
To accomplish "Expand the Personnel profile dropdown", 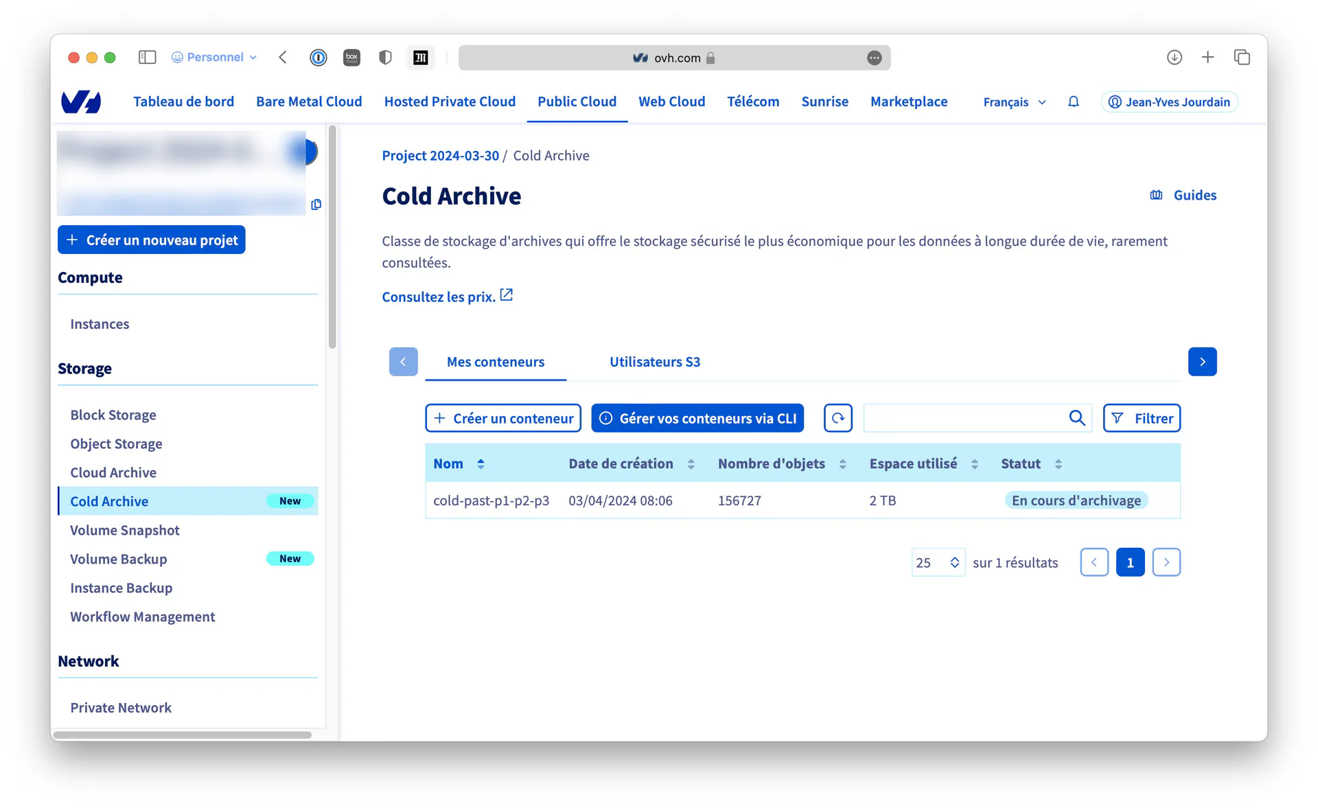I will click(214, 57).
